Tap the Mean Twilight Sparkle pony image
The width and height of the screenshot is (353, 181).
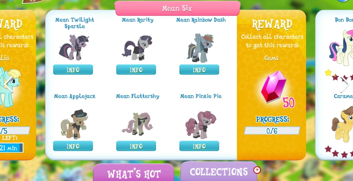[x=74, y=47]
